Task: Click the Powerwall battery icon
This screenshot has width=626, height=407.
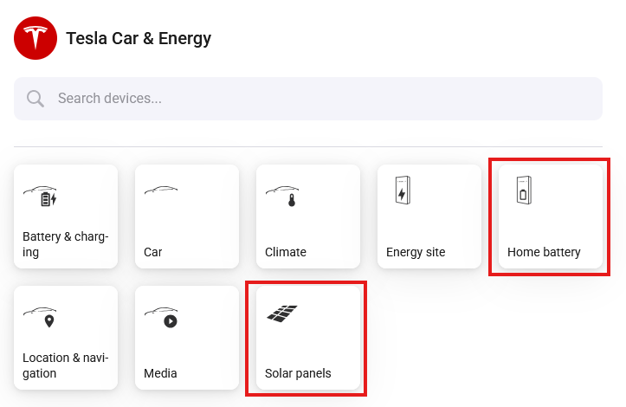Action: coord(524,191)
